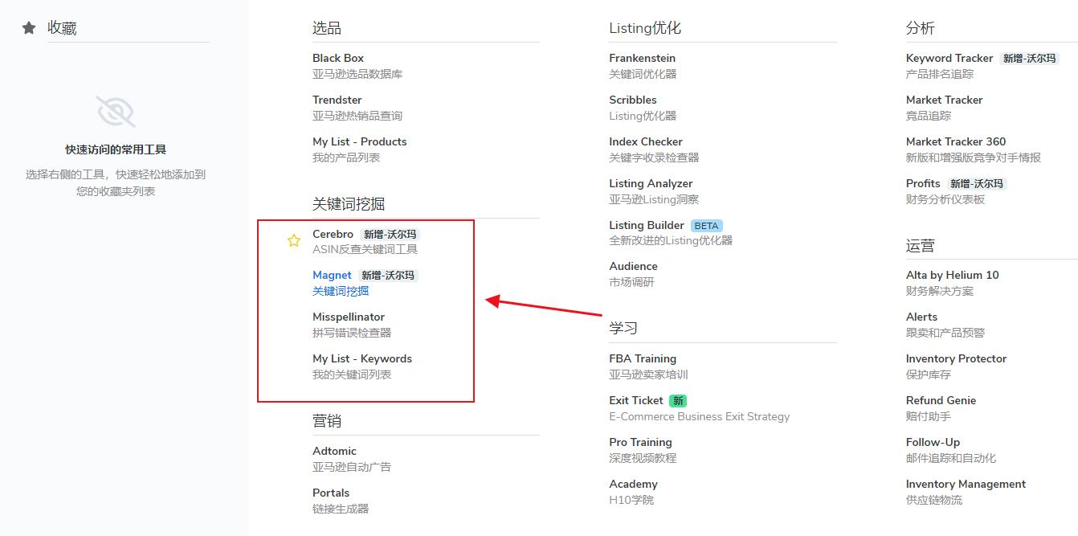Click the star icon beside Cerebro
Screen dimensions: 1078x536
tap(294, 241)
